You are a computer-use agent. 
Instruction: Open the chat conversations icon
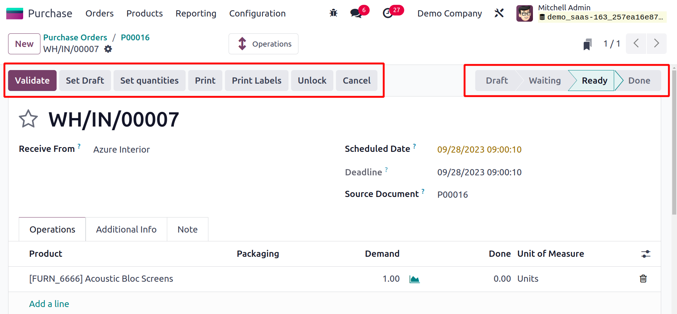coord(356,14)
